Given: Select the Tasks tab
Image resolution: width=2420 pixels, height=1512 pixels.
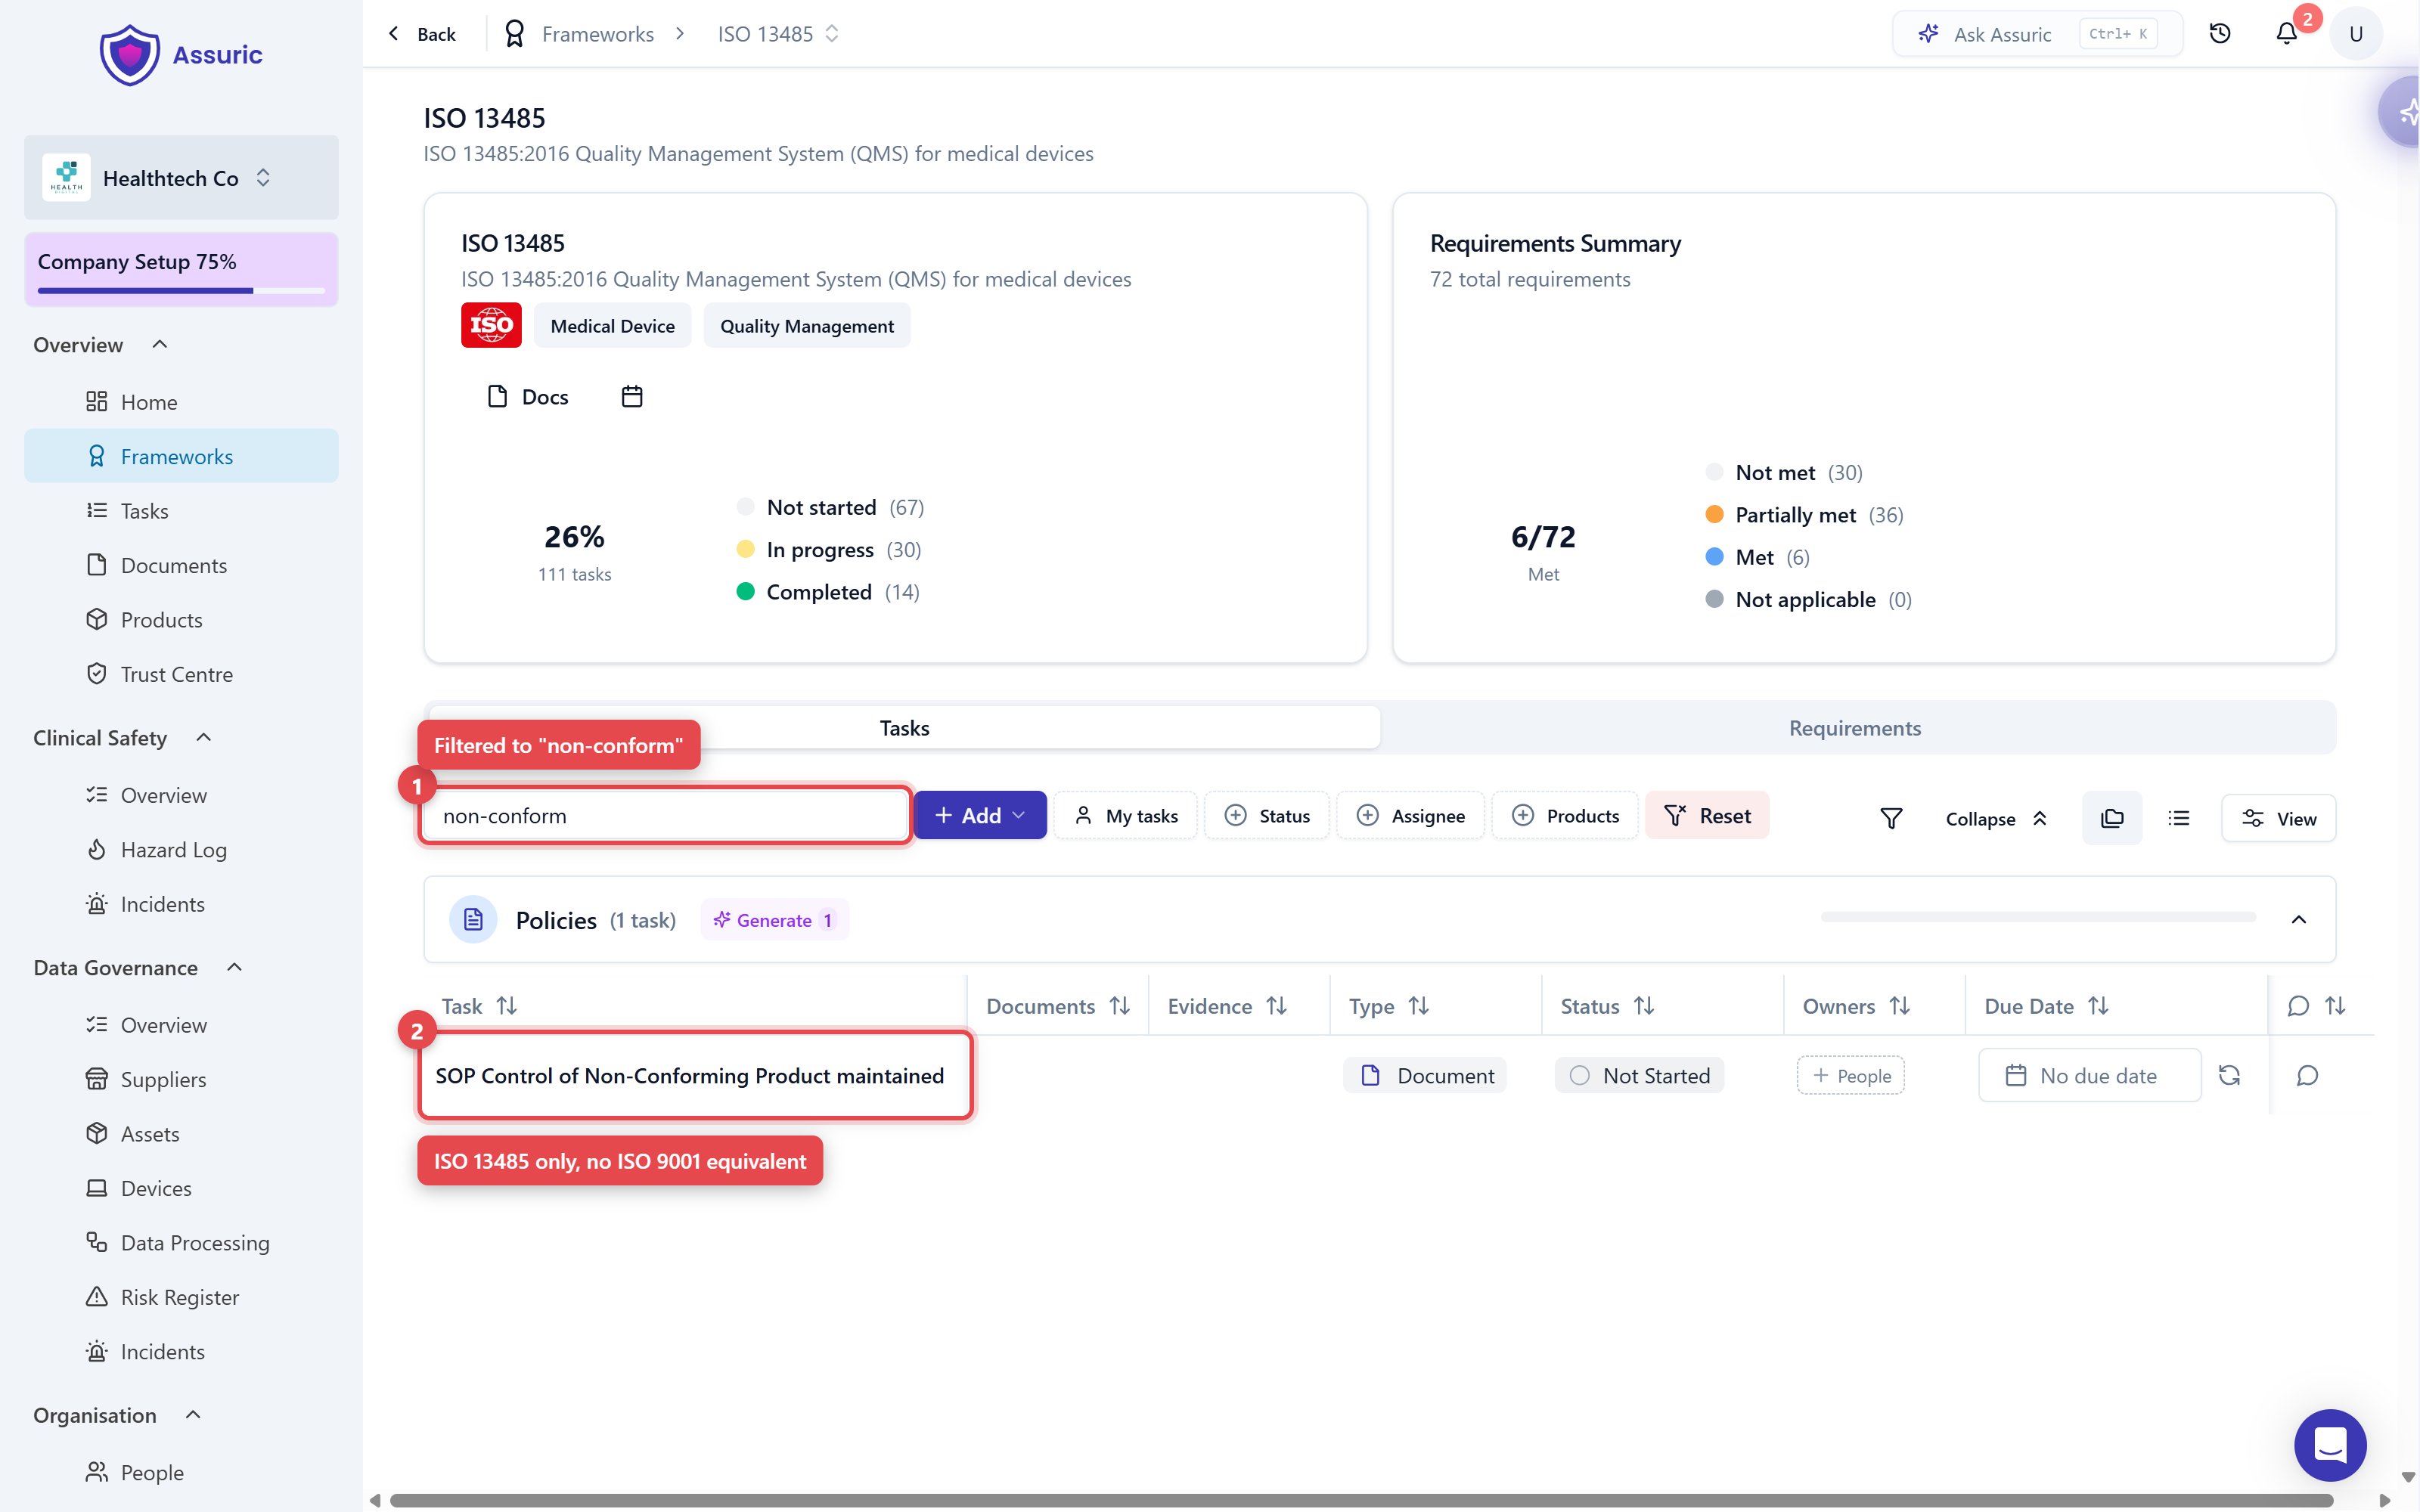Looking at the screenshot, I should click(x=904, y=728).
